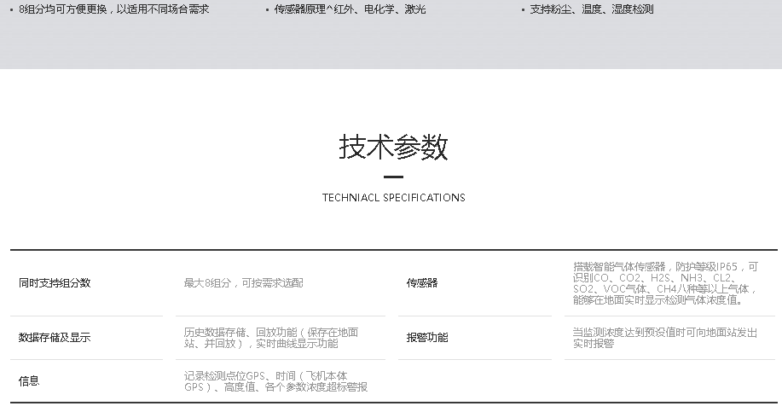Select the TECHNIACL SPECIFICATIONS subtitle
The image size is (782, 412).
[x=393, y=198]
